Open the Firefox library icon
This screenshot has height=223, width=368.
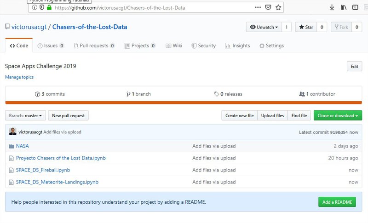click(x=343, y=7)
